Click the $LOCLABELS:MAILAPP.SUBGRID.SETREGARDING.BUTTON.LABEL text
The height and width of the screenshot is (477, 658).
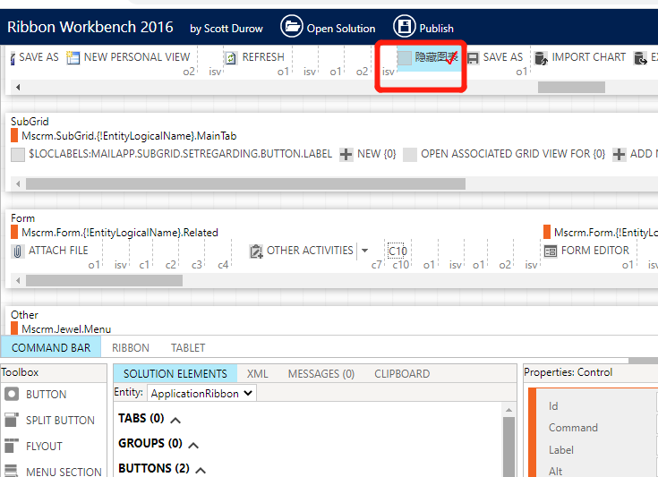pyautogui.click(x=181, y=154)
